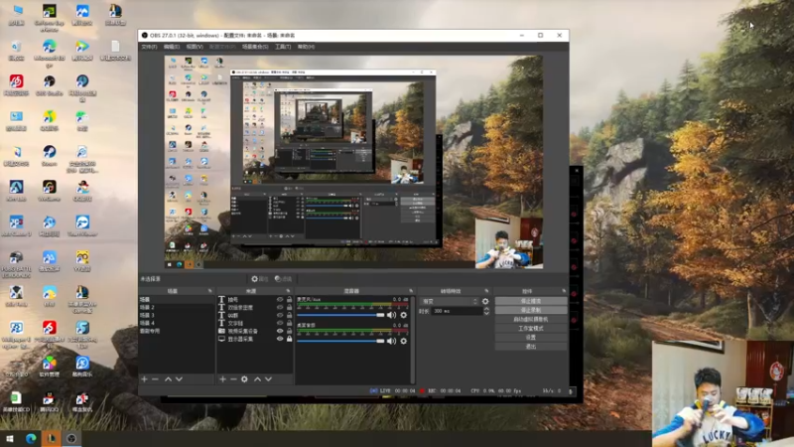
Task: Move the source down with the sources arrow
Action: 268,379
